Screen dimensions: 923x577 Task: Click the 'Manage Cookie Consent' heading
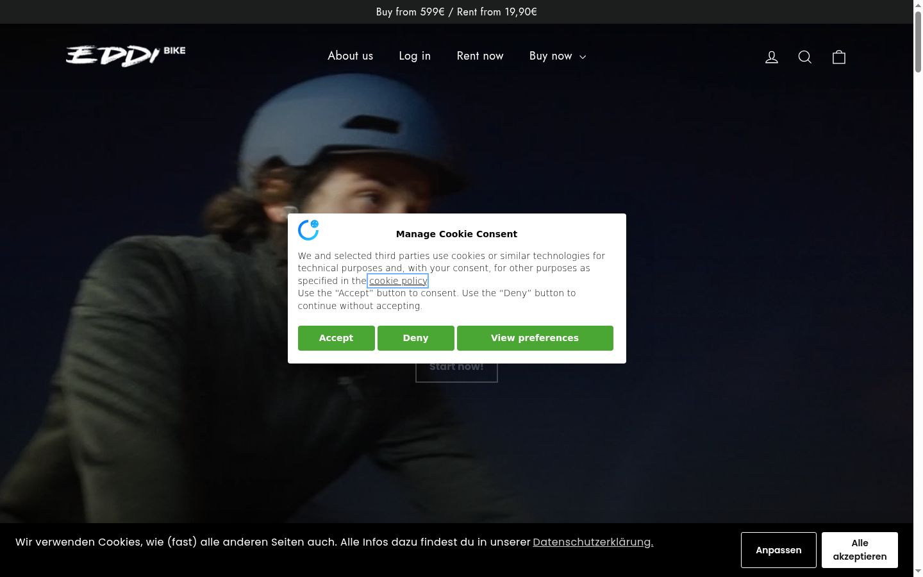tap(456, 234)
